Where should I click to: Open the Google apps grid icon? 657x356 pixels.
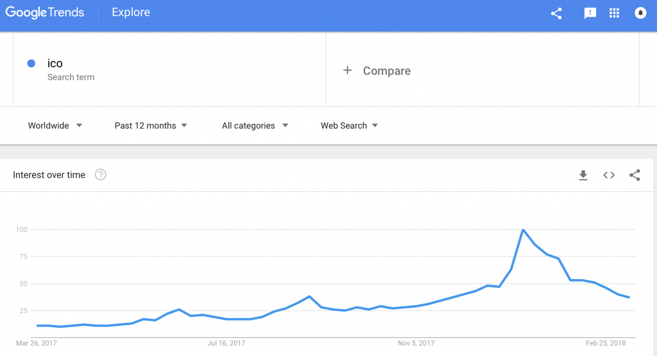point(614,13)
